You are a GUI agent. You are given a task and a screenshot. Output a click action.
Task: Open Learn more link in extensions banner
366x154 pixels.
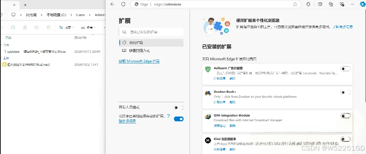pos(343,27)
